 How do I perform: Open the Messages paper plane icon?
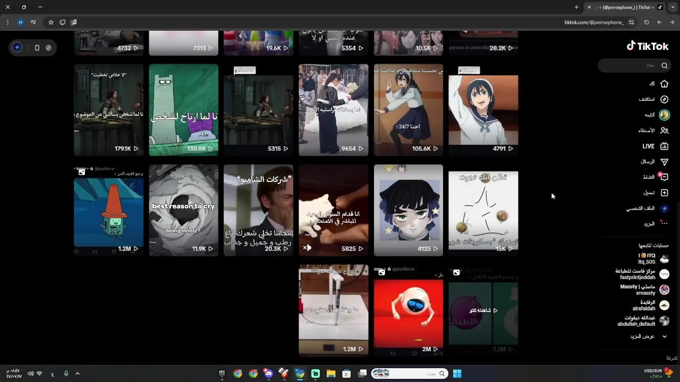[x=664, y=162]
